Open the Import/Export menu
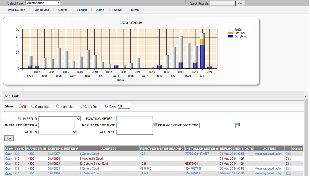This screenshot has width=310, height=176. tap(17, 10)
